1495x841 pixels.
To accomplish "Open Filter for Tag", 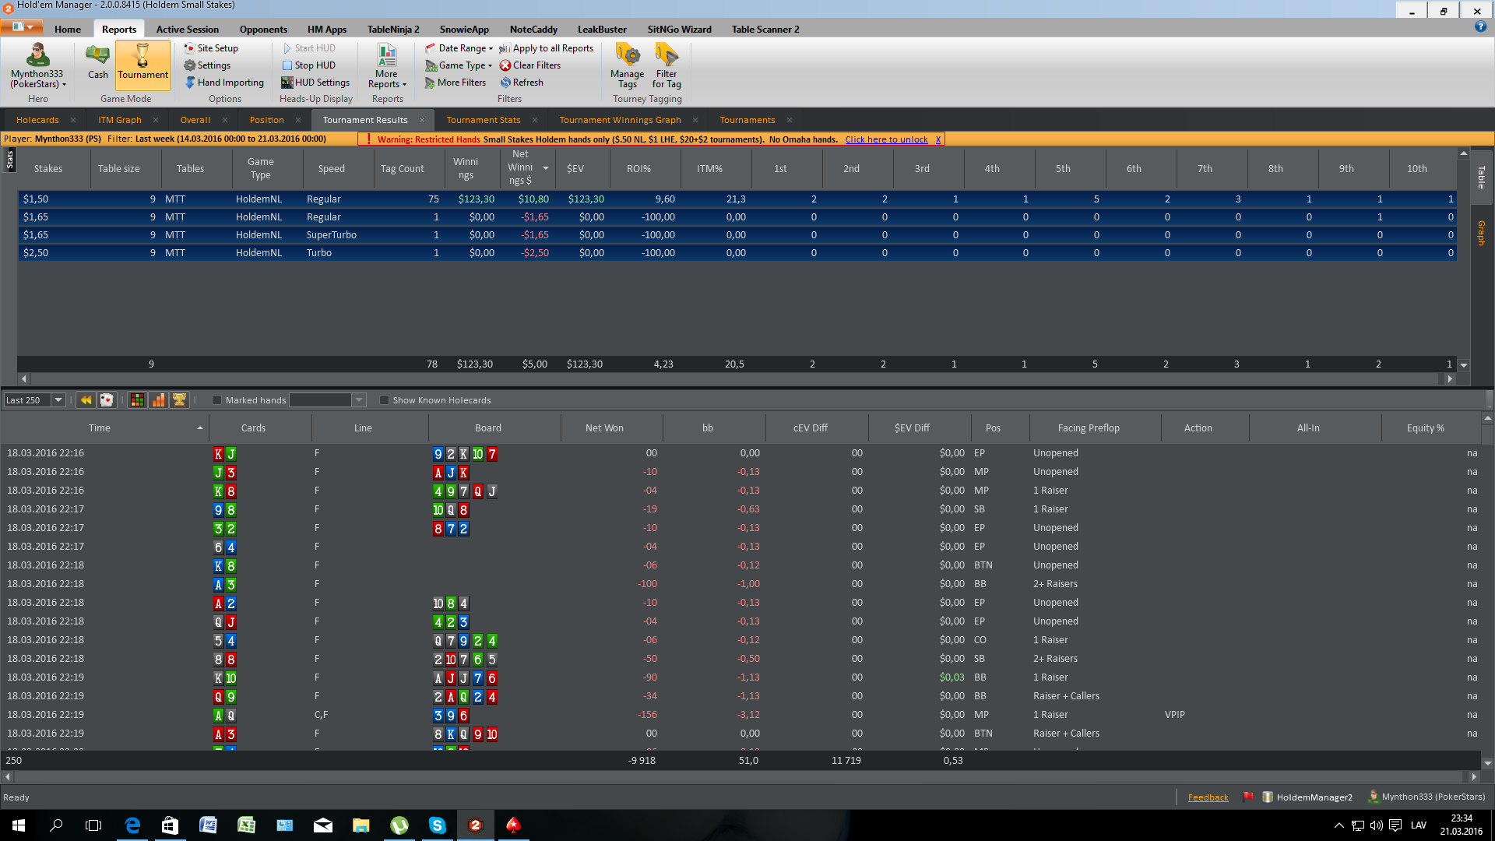I will pyautogui.click(x=667, y=66).
